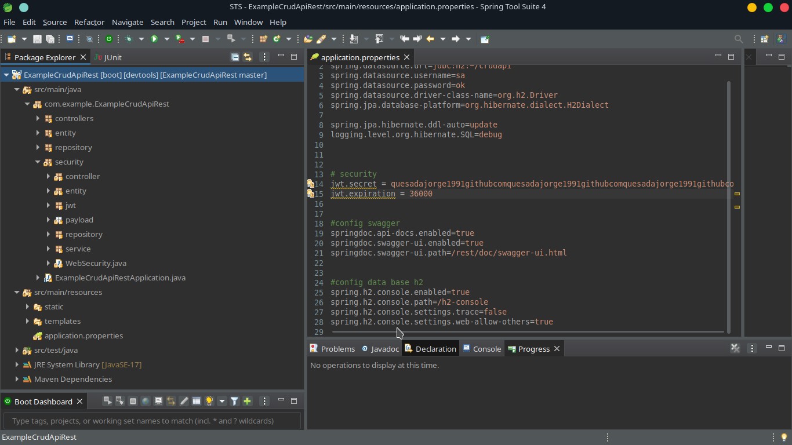Switch to the JUnit tab
Image resolution: width=792 pixels, height=445 pixels.
(108, 57)
